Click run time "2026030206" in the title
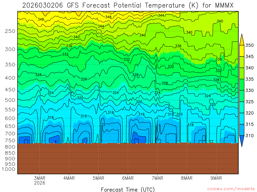Viewport: 257px width, 192px height. pos(43,5)
